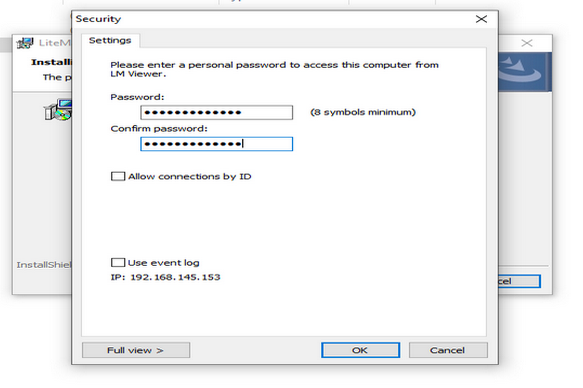Enable Allow connections by ID checkbox
583x388 pixels.
coord(118,177)
